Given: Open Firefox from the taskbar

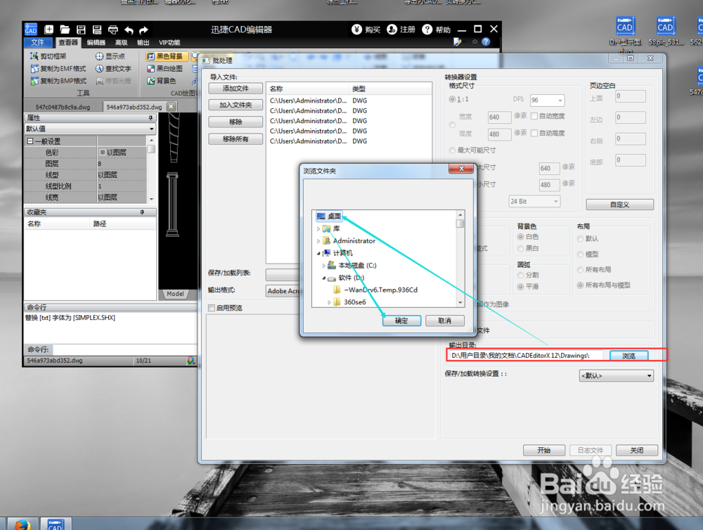Looking at the screenshot, I should coord(22,524).
